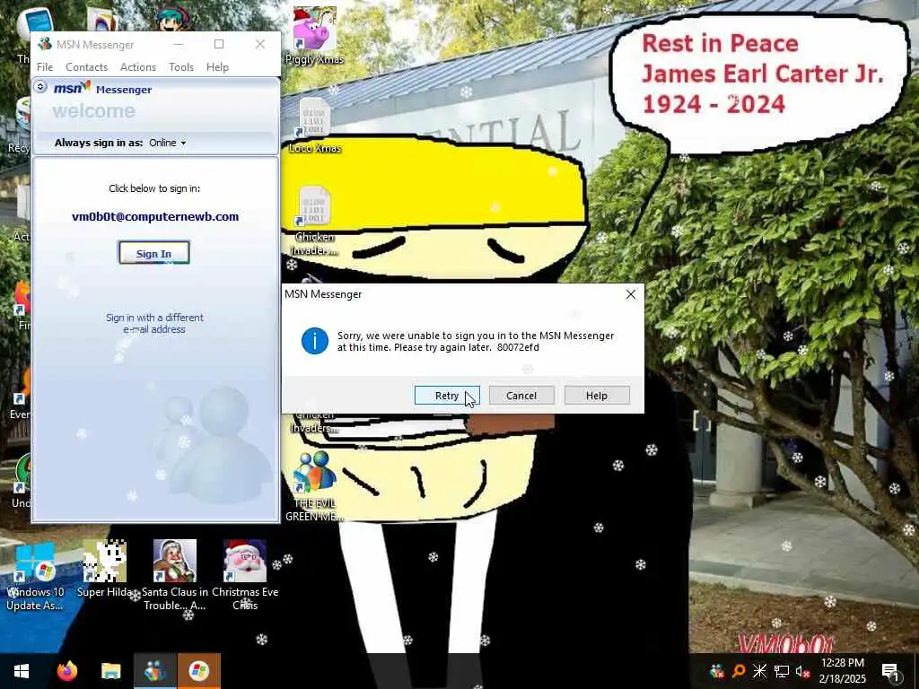Open Firefox from the taskbar
This screenshot has width=919, height=689.
pyautogui.click(x=66, y=671)
